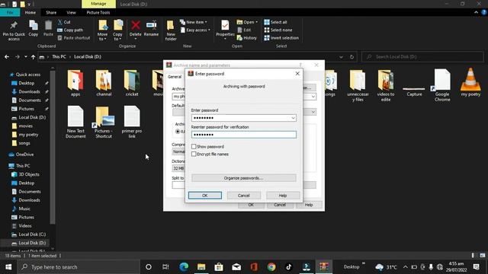This screenshot has width=488, height=274.
Task: Pin to Quick access in ribbon
Action: 14,30
